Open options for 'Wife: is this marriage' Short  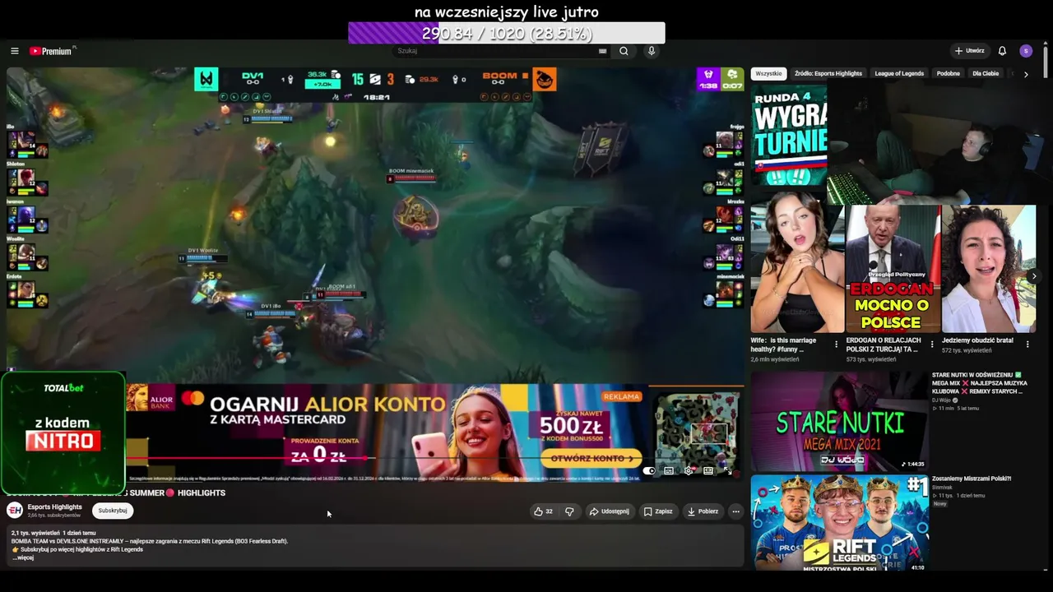point(837,345)
